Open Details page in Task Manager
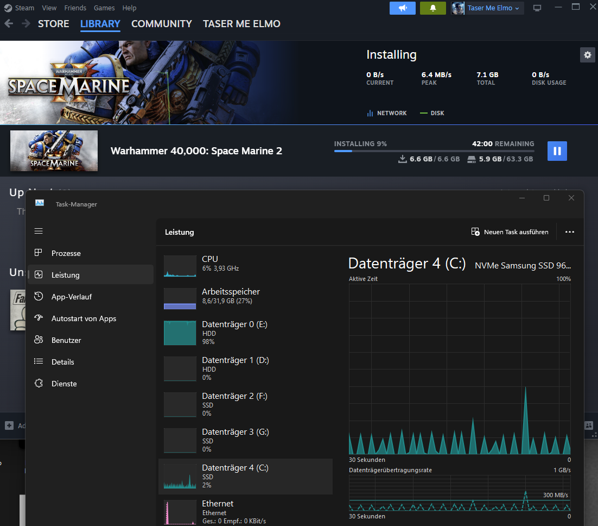This screenshot has height=526, width=598. [x=91, y=362]
